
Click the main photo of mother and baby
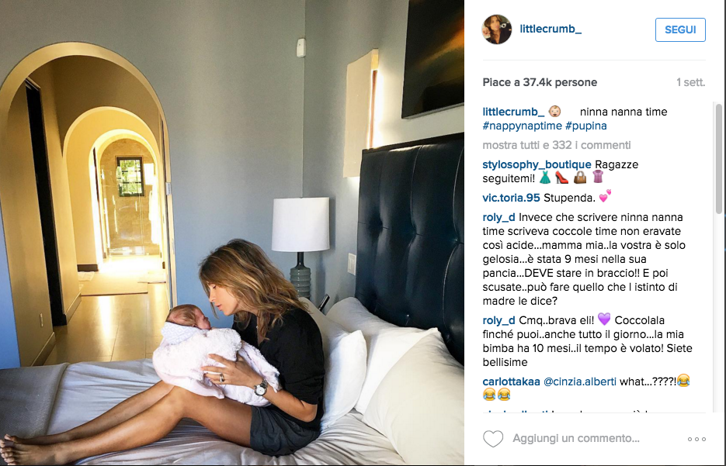tap(232, 233)
